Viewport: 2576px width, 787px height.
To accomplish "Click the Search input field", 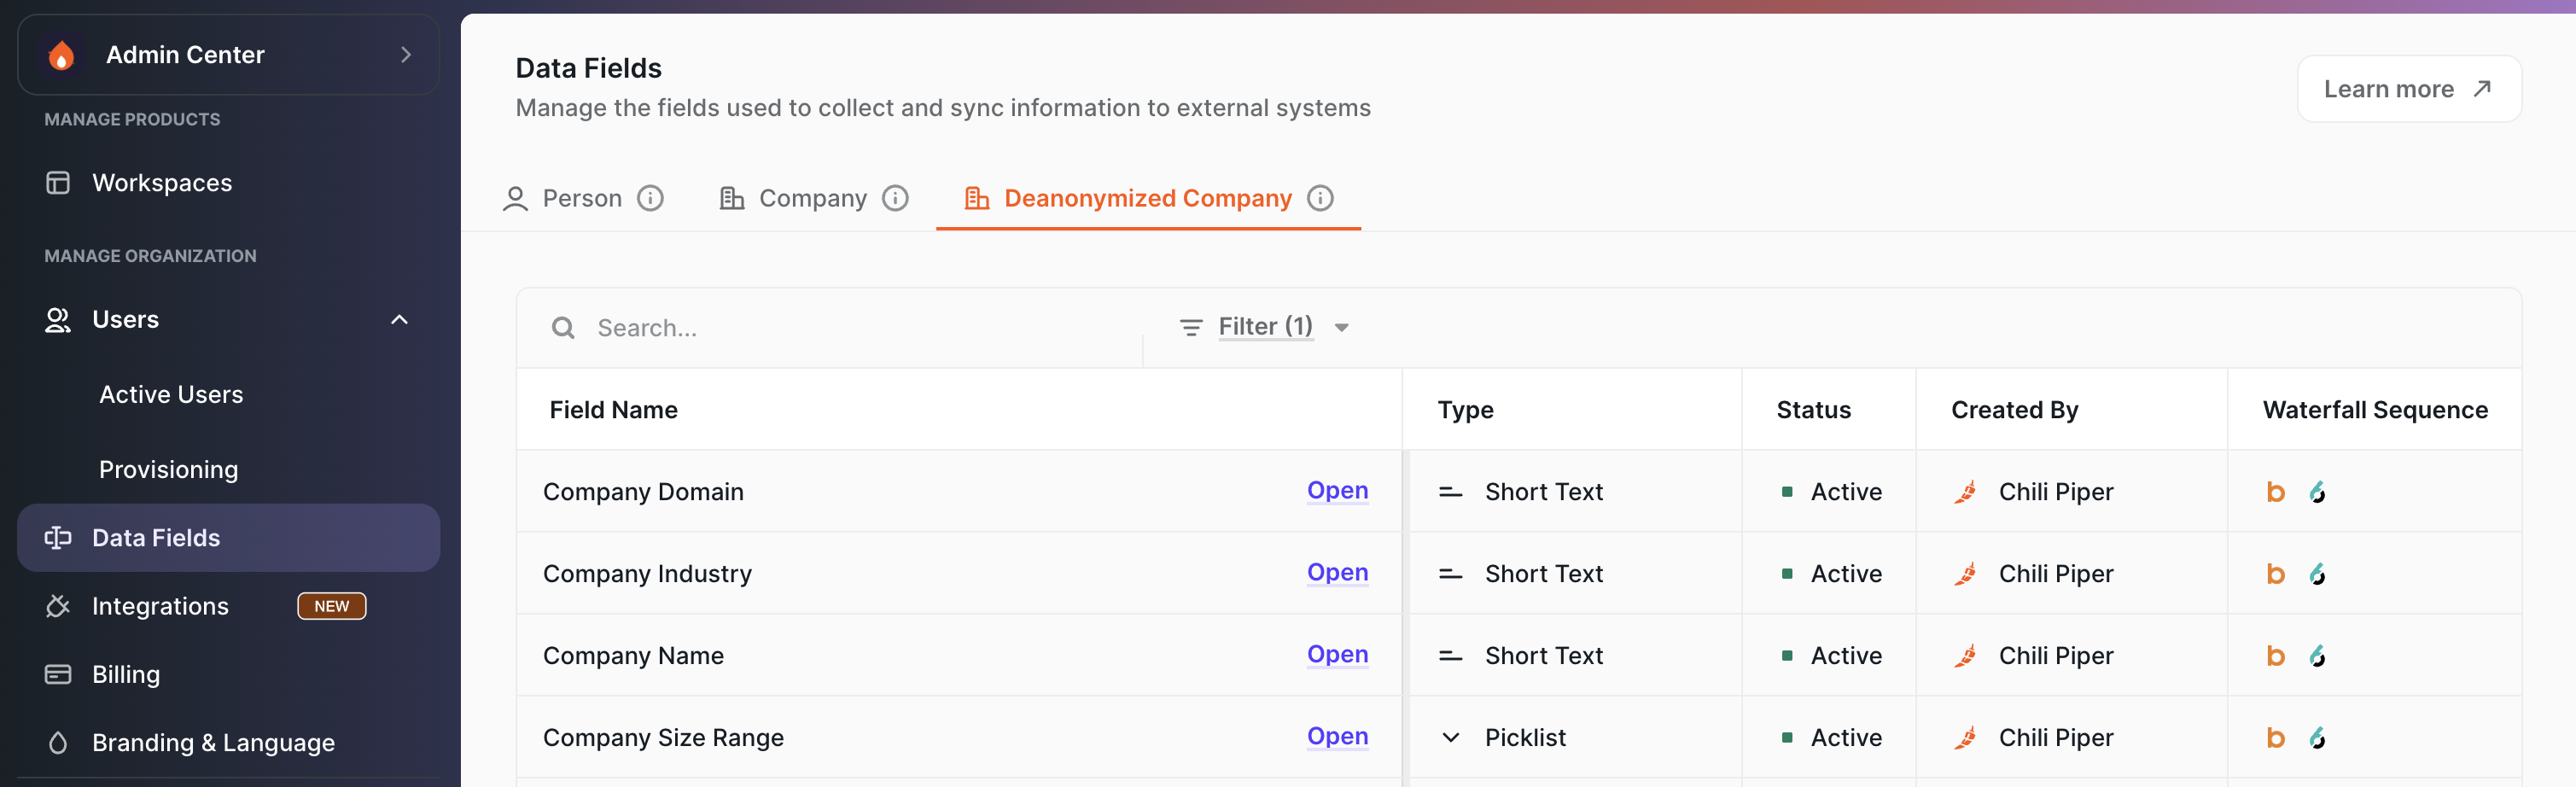I will (860, 328).
